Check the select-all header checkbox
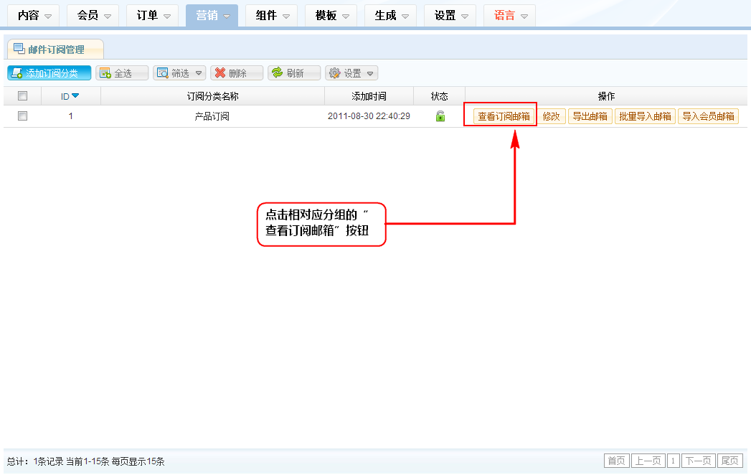The width and height of the screenshot is (751, 475). (22, 96)
